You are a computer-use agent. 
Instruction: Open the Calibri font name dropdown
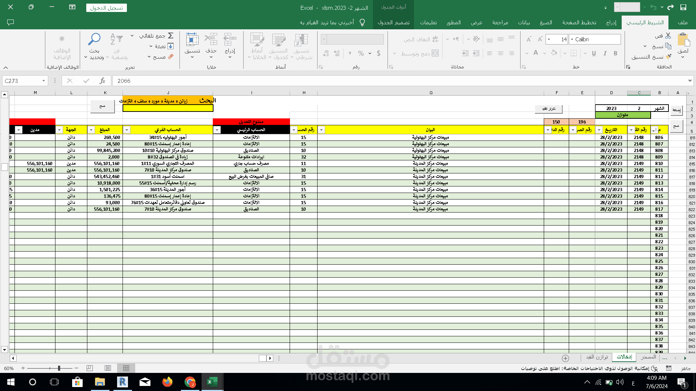pyautogui.click(x=572, y=39)
